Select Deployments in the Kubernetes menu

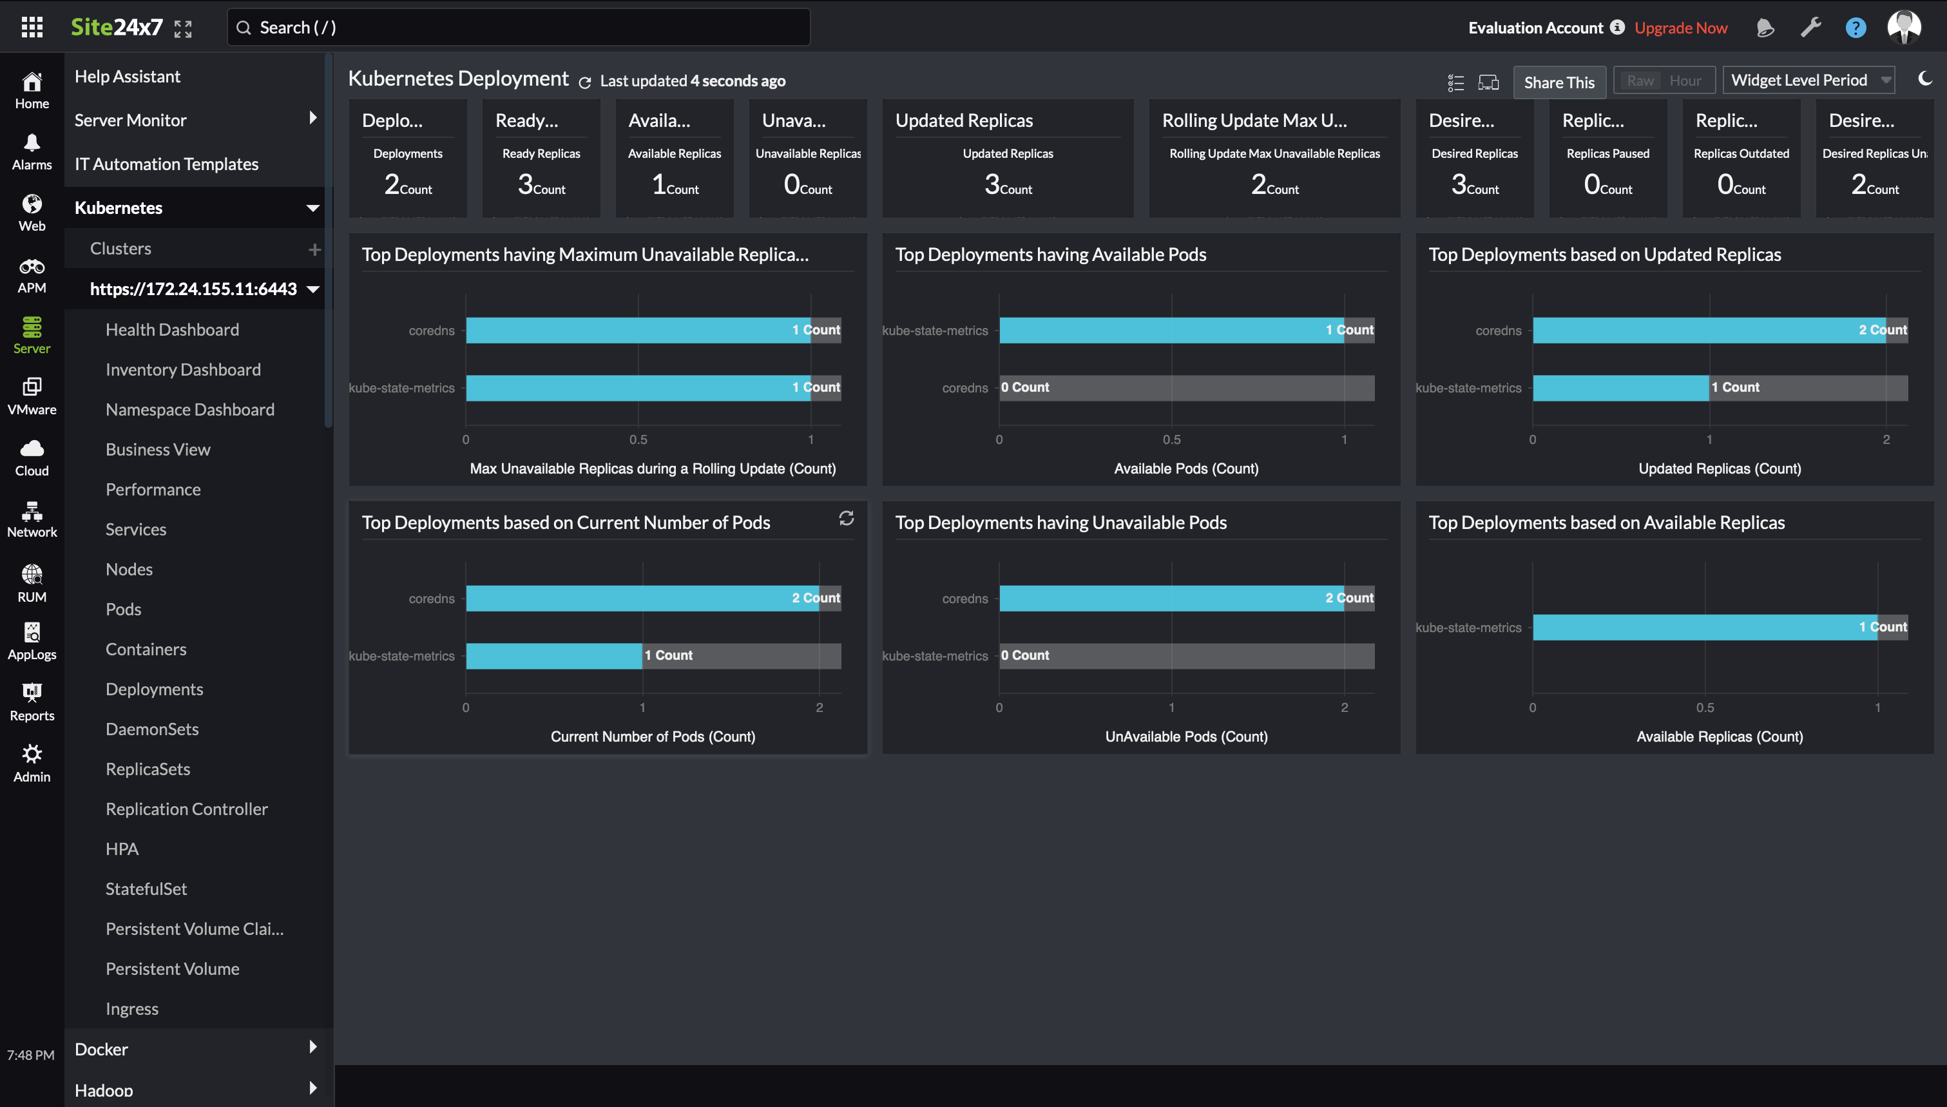tap(154, 688)
